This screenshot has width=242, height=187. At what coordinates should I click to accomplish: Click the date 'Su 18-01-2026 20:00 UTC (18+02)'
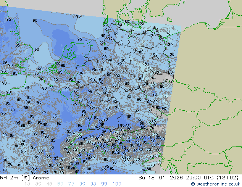[189, 178]
